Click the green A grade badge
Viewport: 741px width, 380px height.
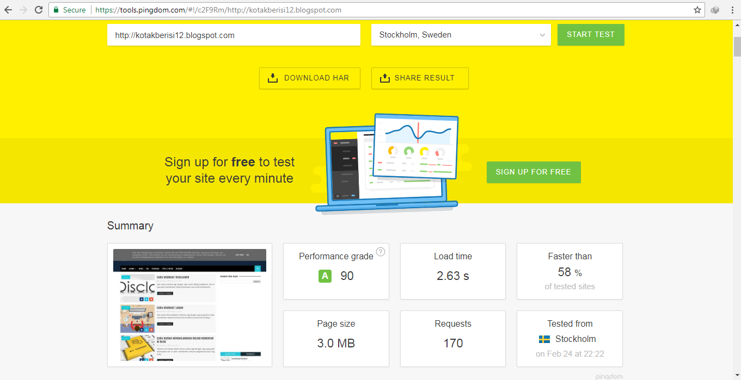pyautogui.click(x=325, y=276)
